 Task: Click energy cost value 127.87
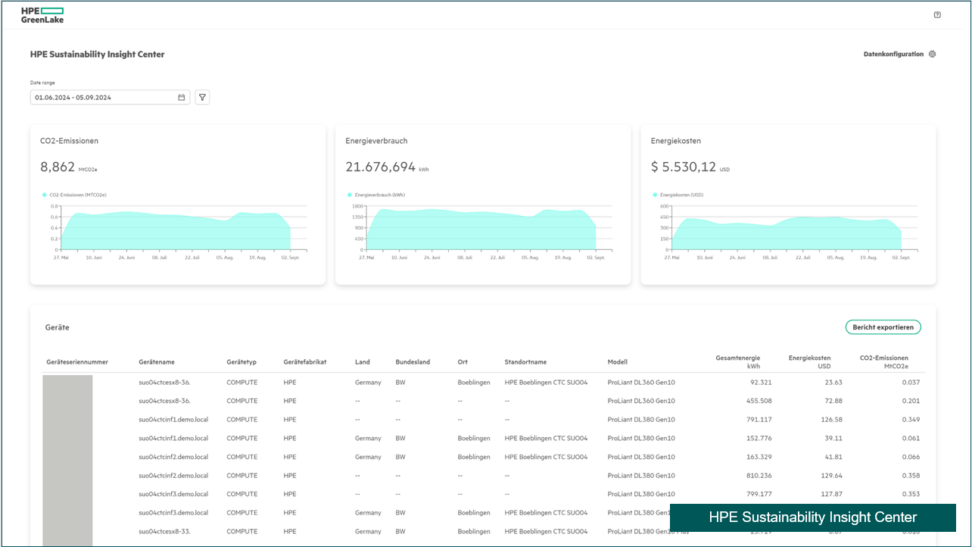(x=831, y=494)
